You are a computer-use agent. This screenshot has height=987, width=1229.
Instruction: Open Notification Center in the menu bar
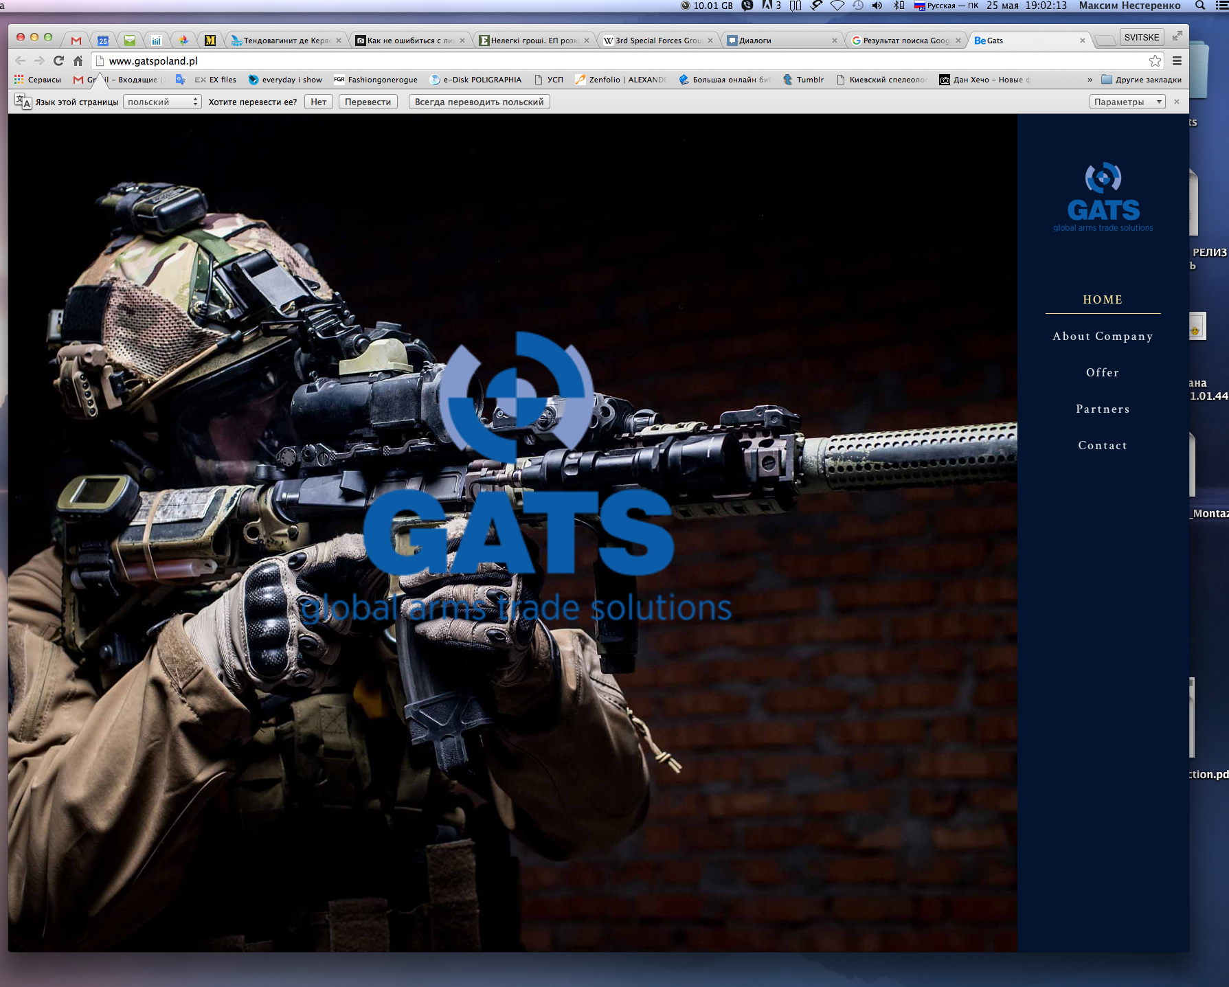pos(1221,5)
